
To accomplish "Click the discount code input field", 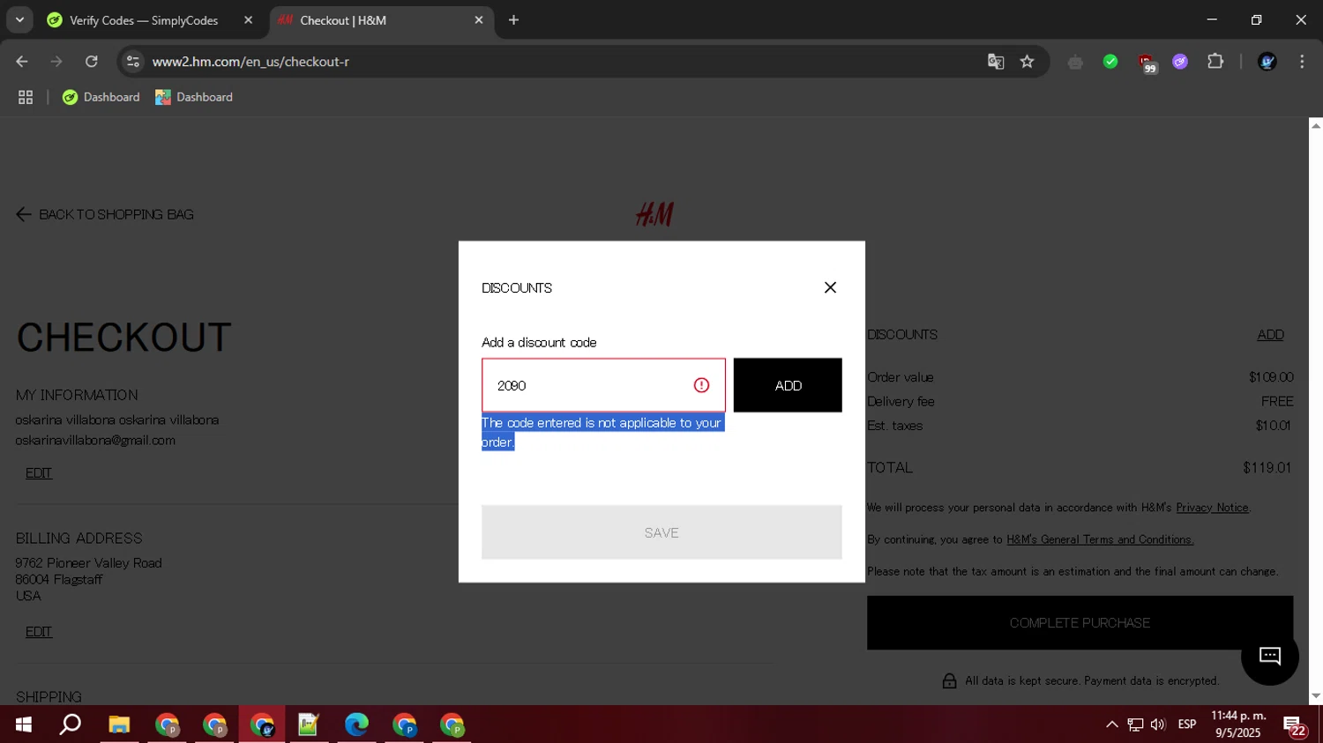I will [603, 385].
